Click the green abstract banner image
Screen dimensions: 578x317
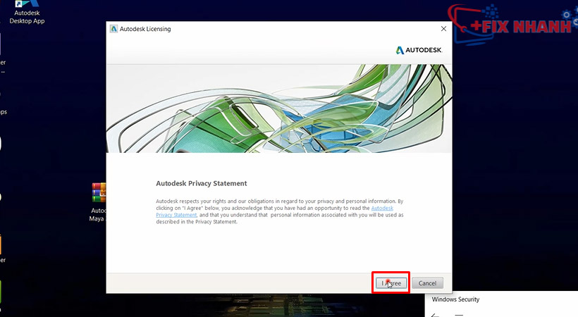pyautogui.click(x=278, y=108)
